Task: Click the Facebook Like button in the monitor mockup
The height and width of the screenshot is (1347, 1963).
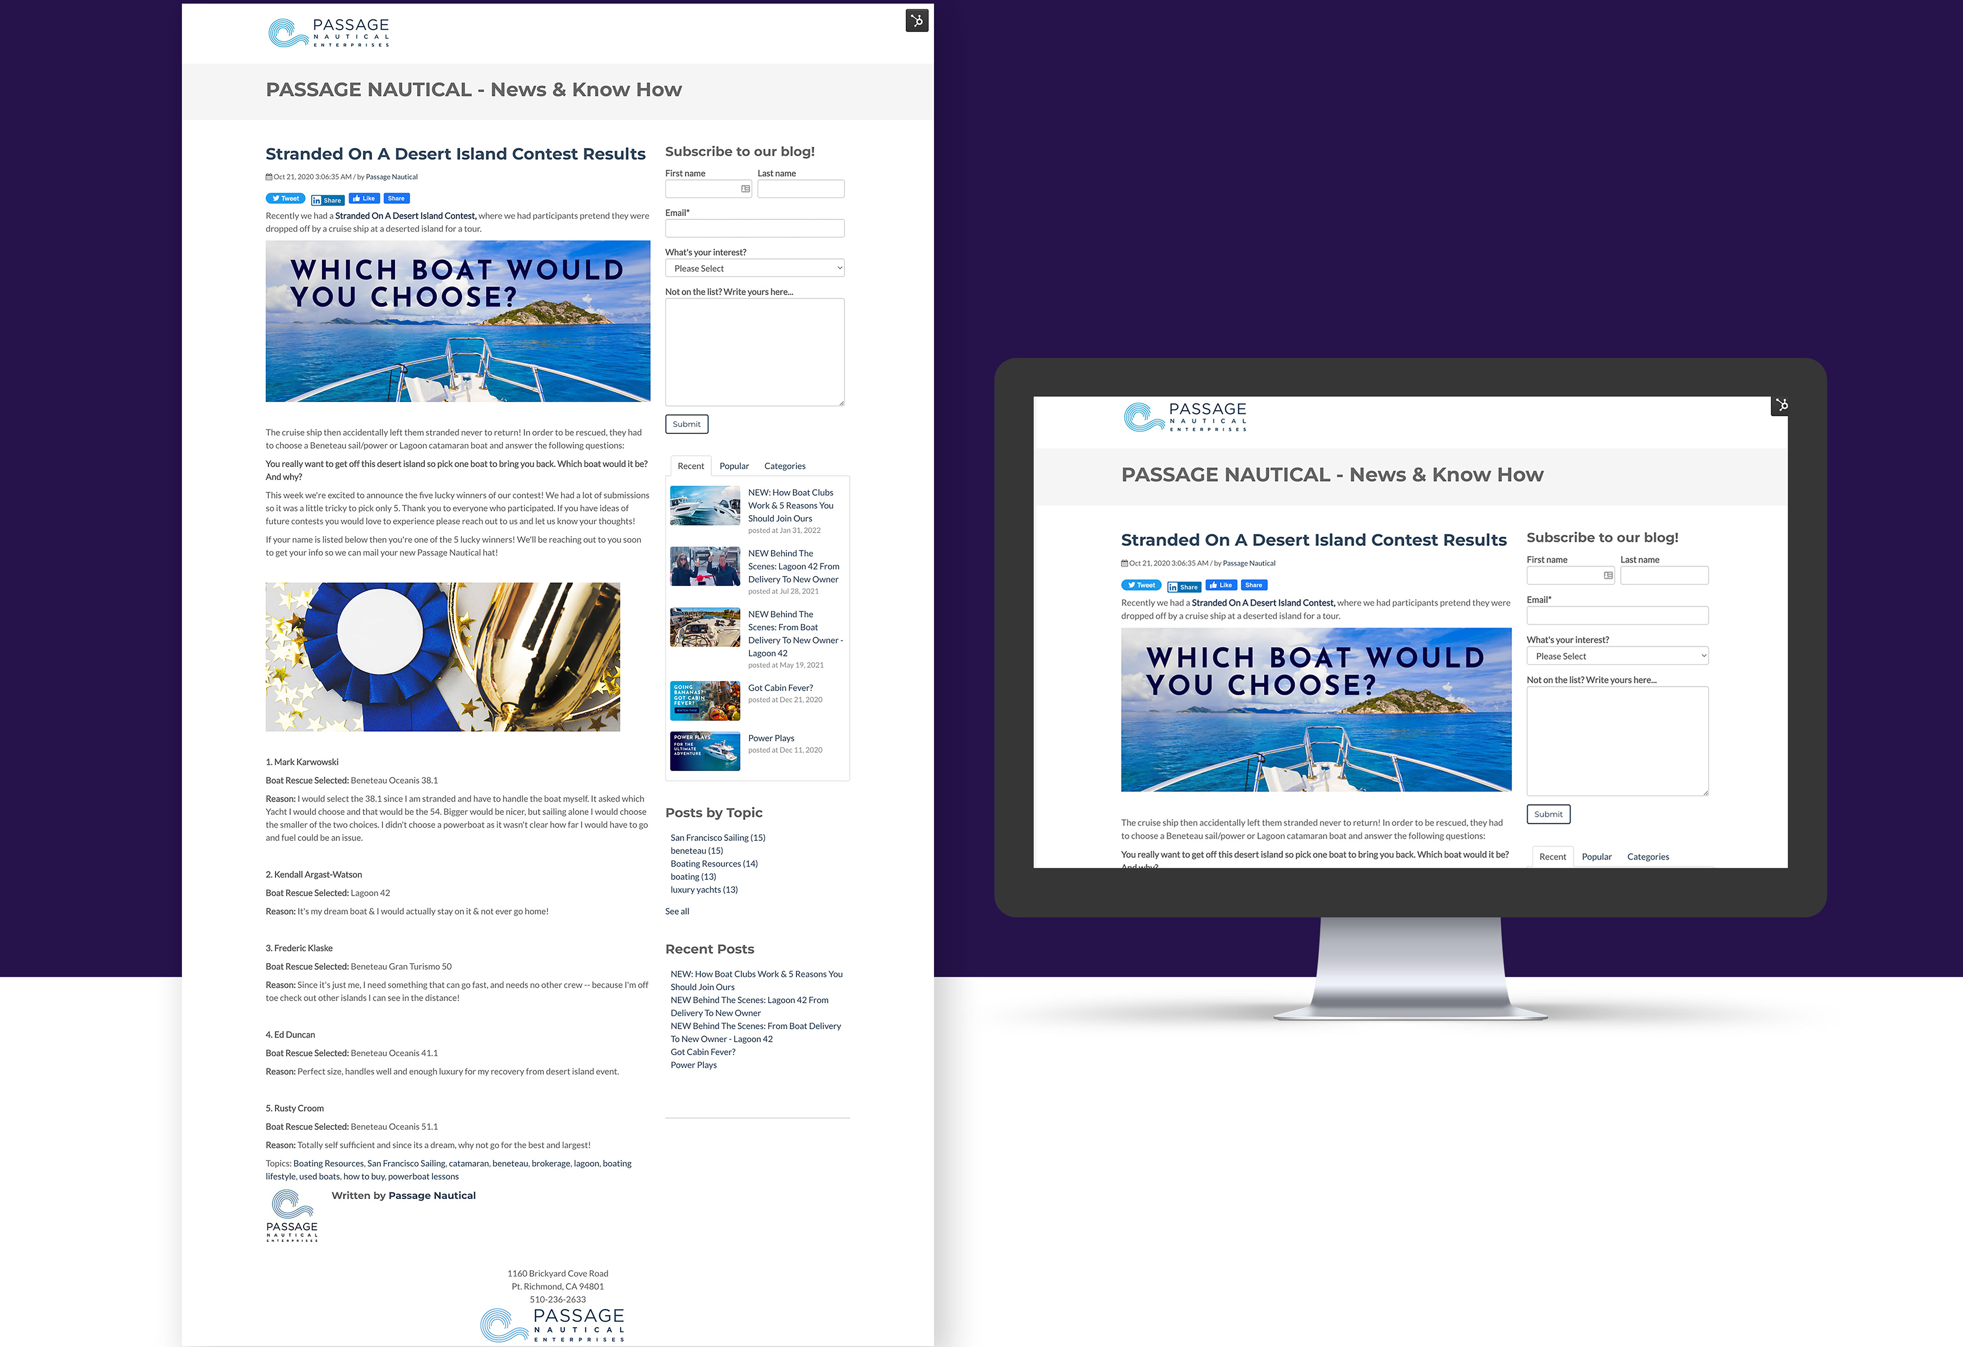Action: point(1221,585)
